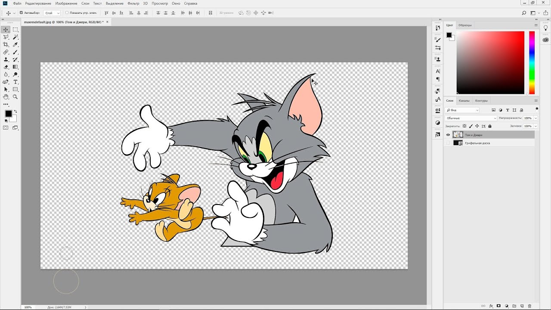Open the workspace switcher in the options bar
This screenshot has width=551, height=310.
click(534, 13)
